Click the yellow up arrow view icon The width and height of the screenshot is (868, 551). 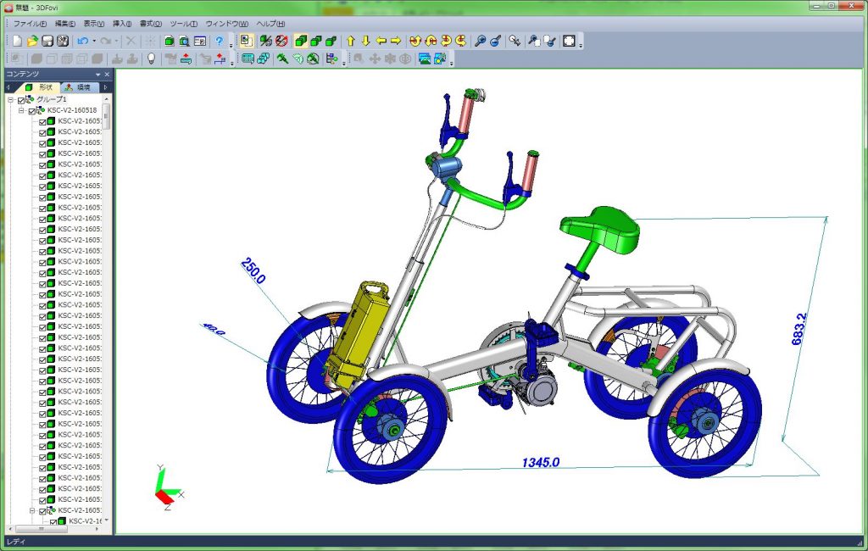click(350, 41)
